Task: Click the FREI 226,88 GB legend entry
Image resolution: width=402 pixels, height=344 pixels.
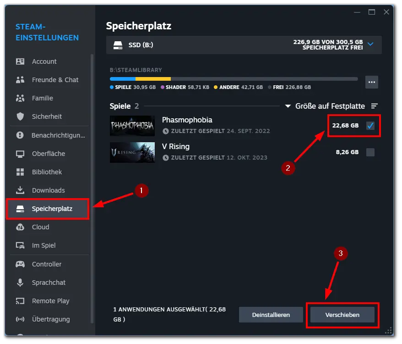Action: (x=289, y=87)
